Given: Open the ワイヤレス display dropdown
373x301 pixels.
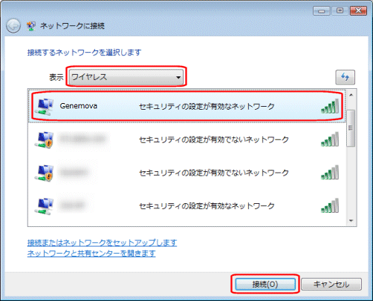Looking at the screenshot, I should pos(126,77).
